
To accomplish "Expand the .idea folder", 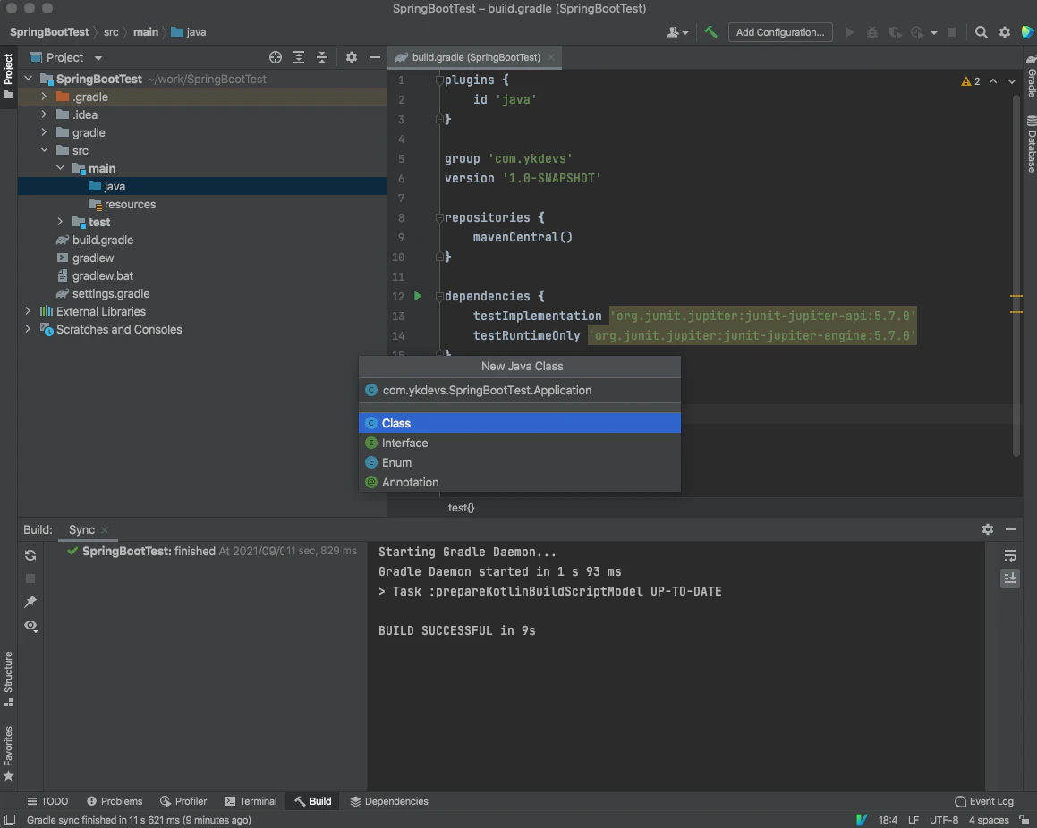I will (x=44, y=114).
